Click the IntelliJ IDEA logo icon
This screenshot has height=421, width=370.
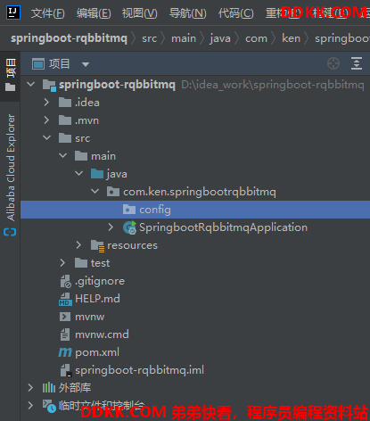13,12
